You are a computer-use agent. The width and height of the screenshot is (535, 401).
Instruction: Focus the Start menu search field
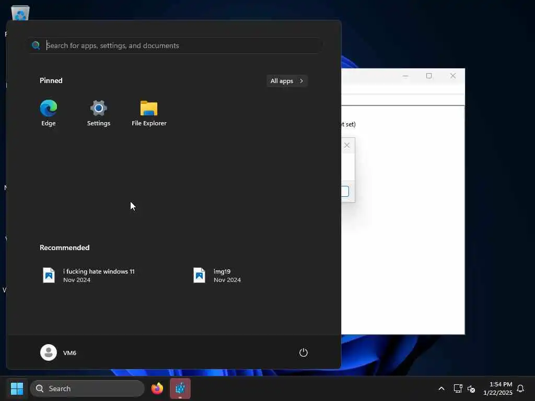(176, 45)
